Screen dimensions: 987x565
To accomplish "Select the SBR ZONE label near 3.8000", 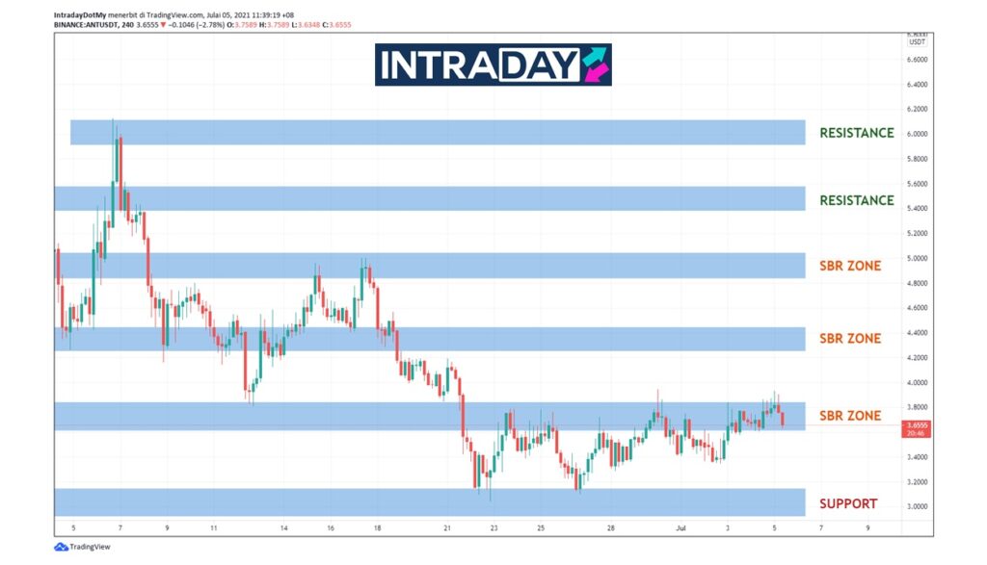I will [849, 416].
